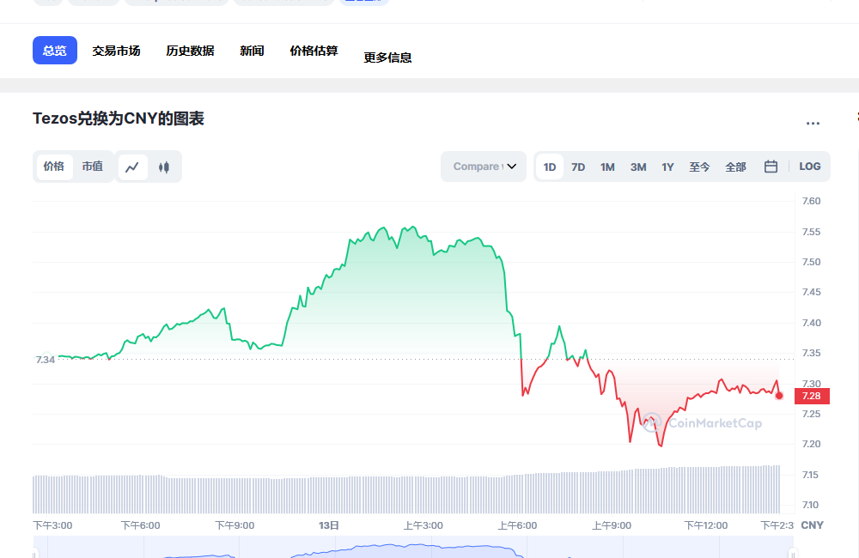Screen dimensions: 859x558
Task: Click the 上午9:00 time axis label
Action: 612,525
